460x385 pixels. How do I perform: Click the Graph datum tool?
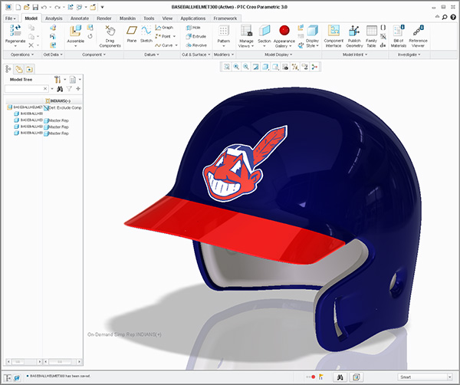click(164, 28)
